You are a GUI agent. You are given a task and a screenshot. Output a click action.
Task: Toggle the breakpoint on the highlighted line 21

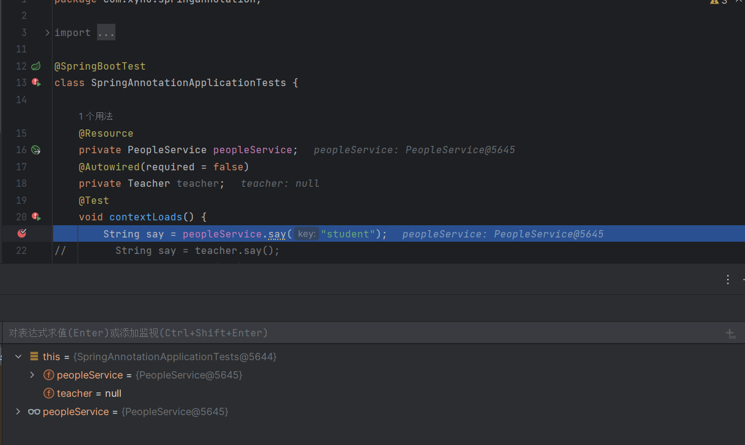coord(22,233)
